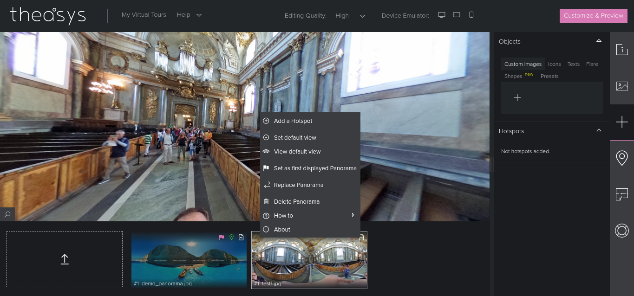Open the Help dropdown menu
The image size is (634, 296).
click(189, 15)
